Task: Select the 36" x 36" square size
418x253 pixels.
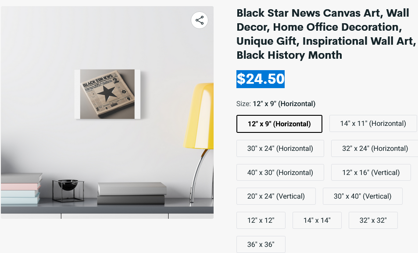Action: 261,244
